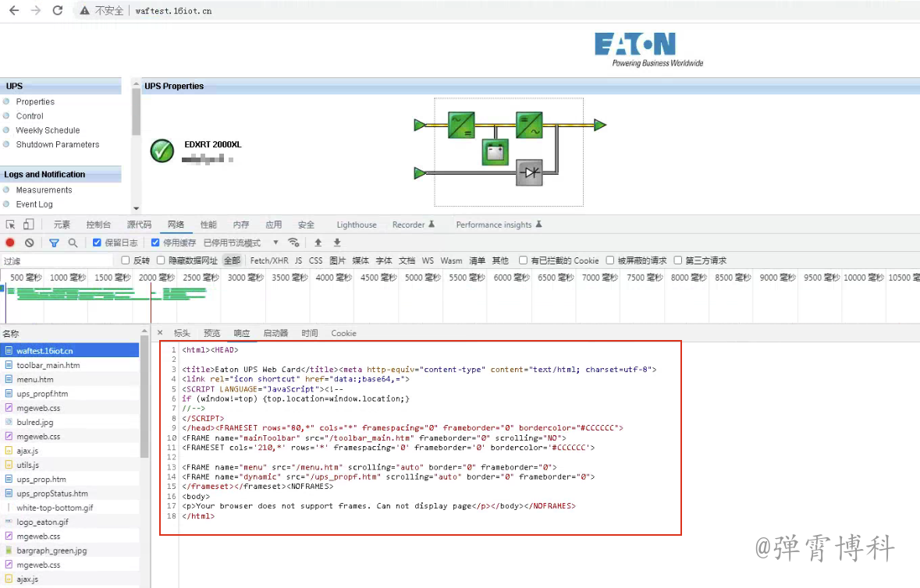Open the Eaton logo at top
This screenshot has width=920, height=588.
[649, 50]
